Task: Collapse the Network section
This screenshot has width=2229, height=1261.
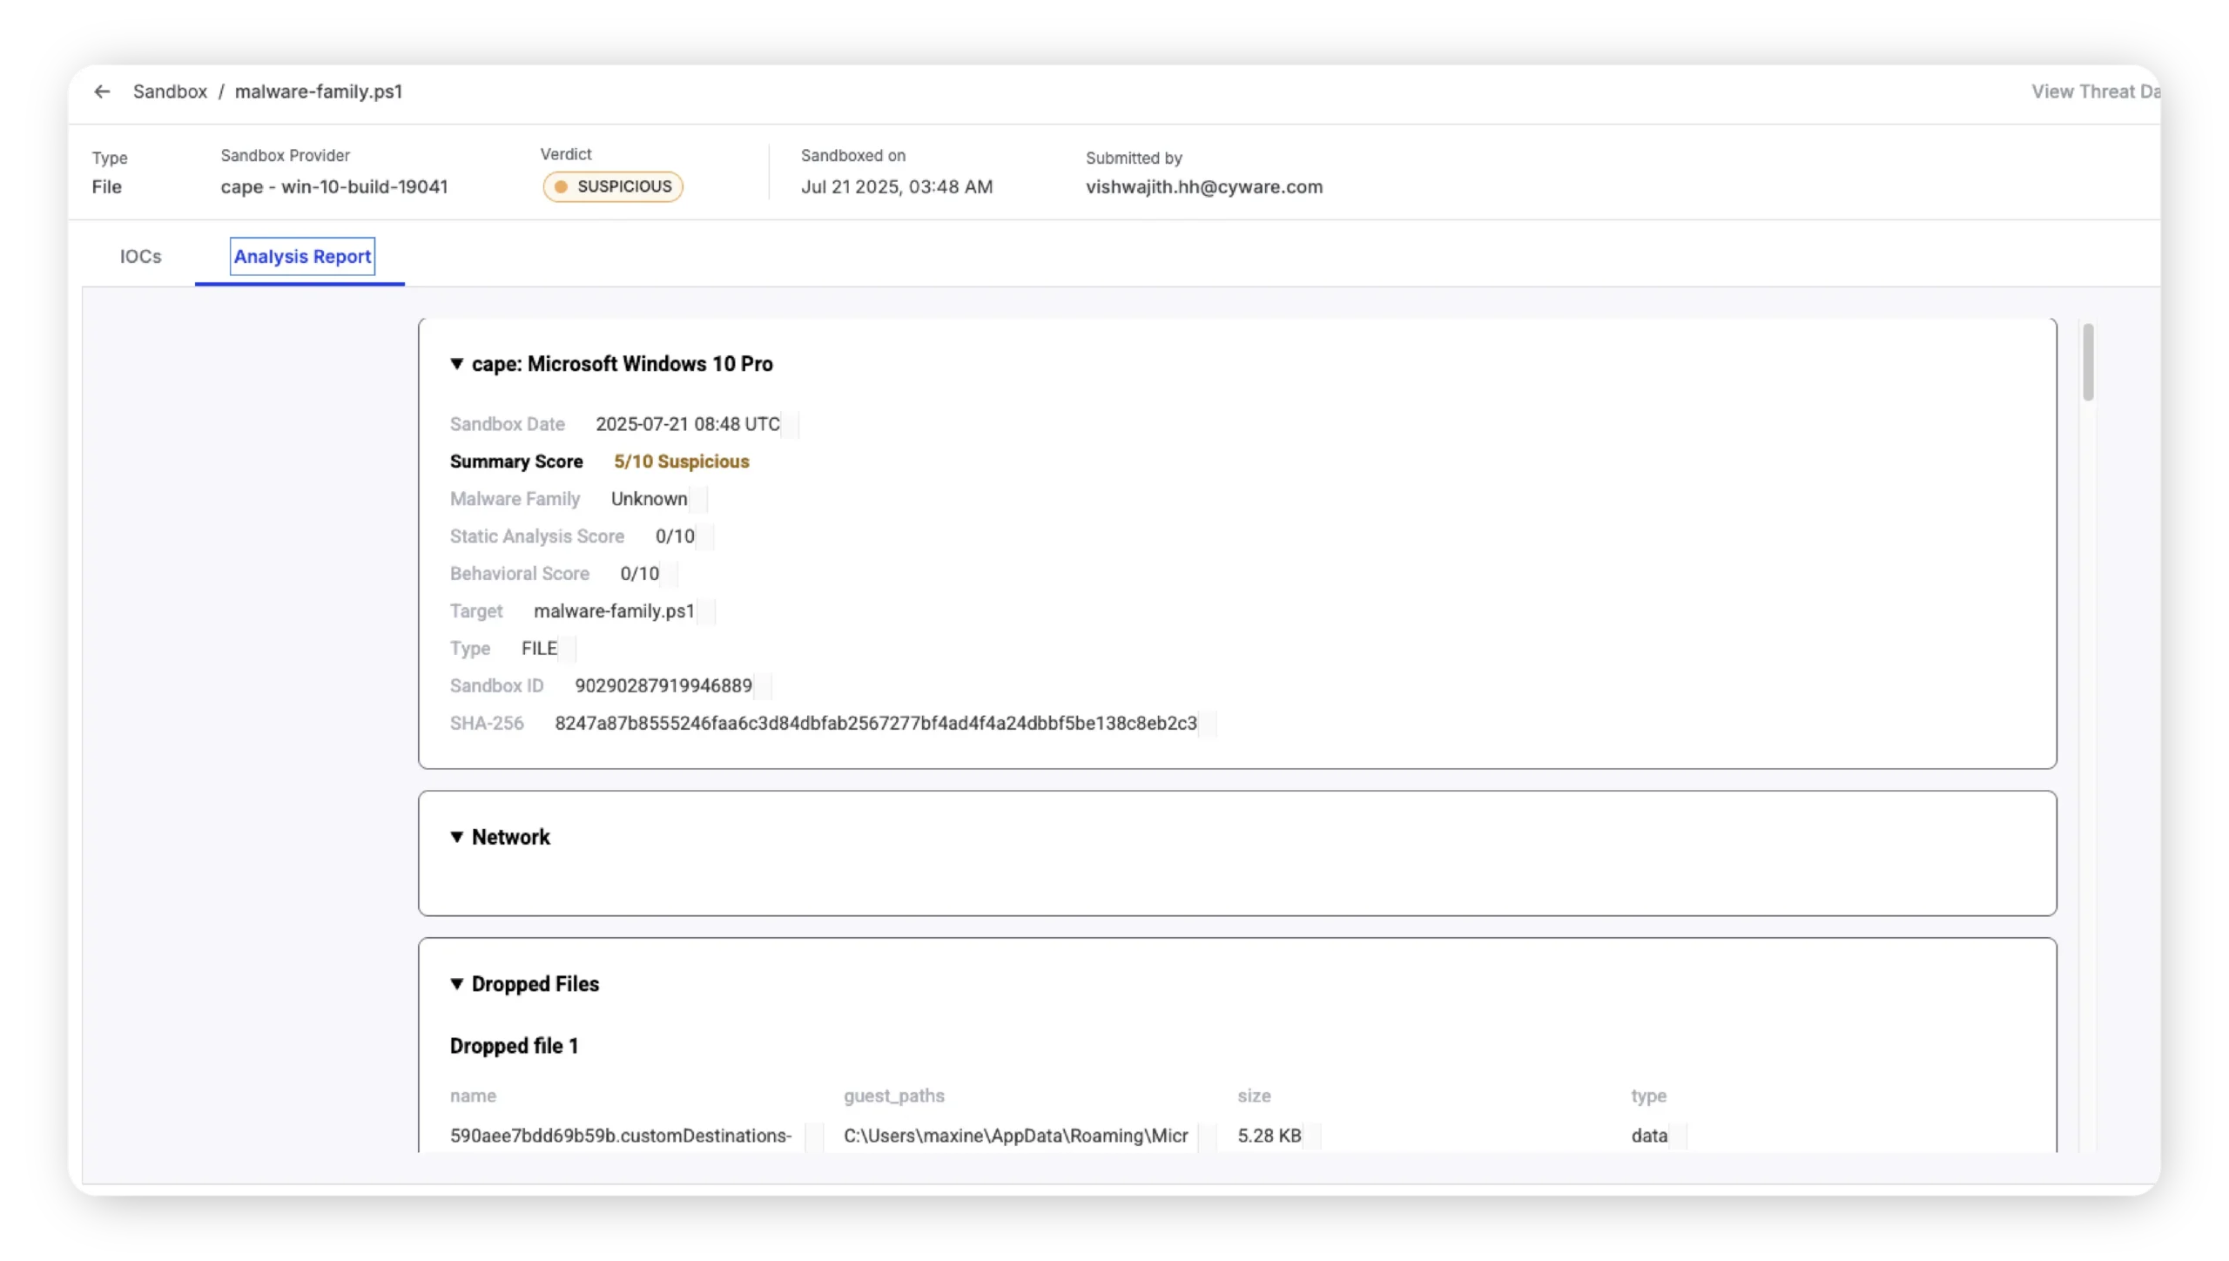Action: pos(459,837)
